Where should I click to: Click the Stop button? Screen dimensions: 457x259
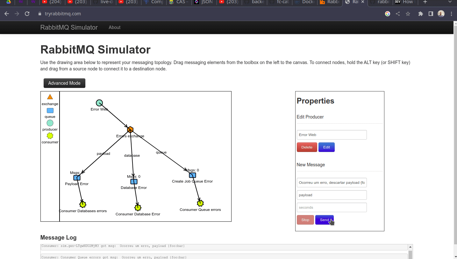(x=305, y=220)
